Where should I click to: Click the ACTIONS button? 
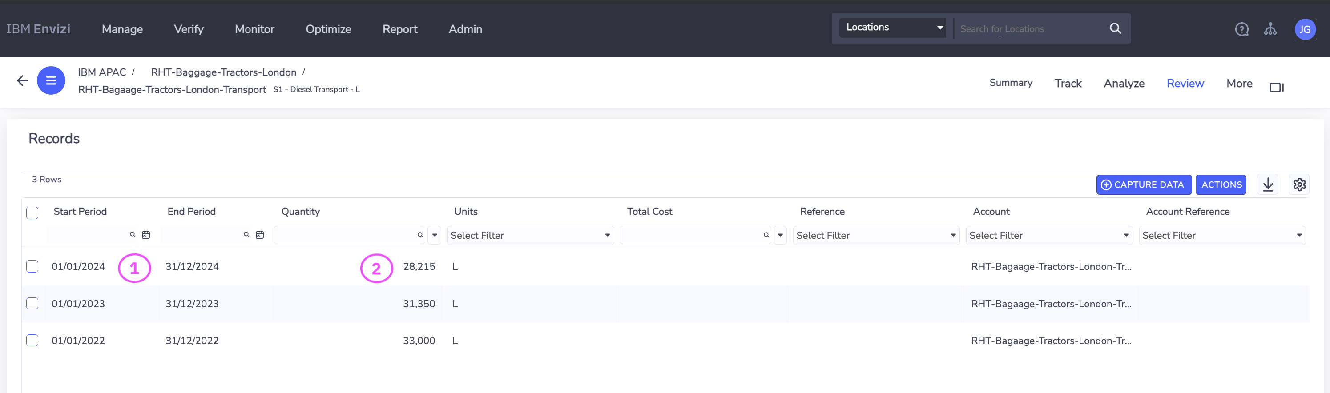pyautogui.click(x=1221, y=184)
